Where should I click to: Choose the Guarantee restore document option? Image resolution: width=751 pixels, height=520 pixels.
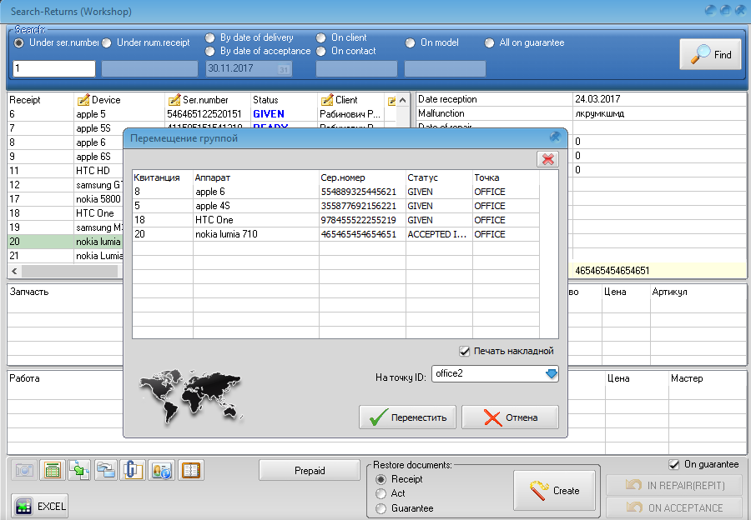[x=381, y=508]
